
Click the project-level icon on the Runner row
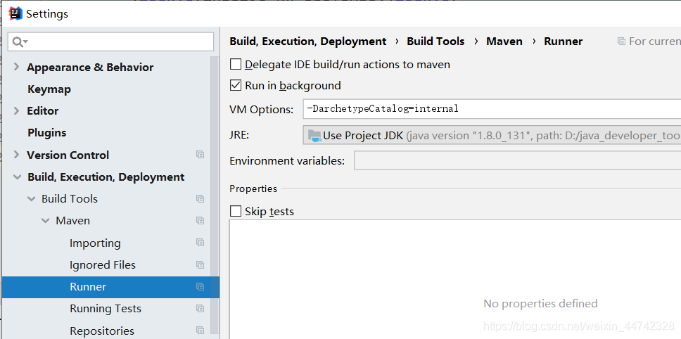tap(201, 286)
